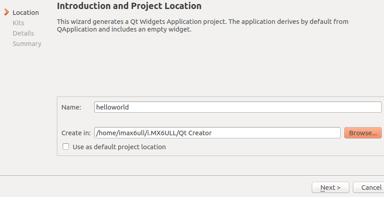Click the 'Create in:' field label
This screenshot has width=384, height=197.
coord(76,133)
